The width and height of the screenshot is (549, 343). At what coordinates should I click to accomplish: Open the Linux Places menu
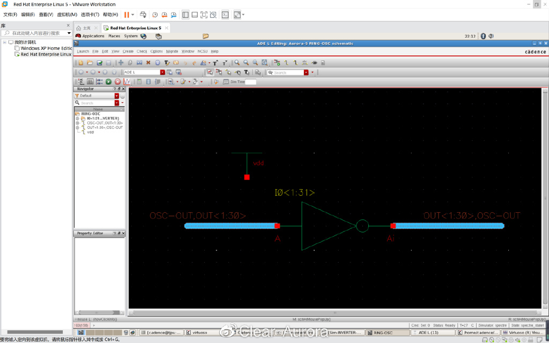click(114, 36)
